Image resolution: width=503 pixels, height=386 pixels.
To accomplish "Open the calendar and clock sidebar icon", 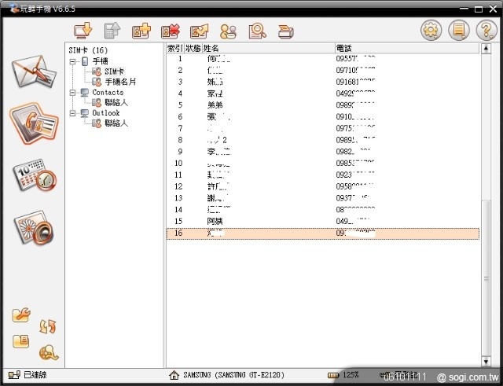I will tap(35, 175).
